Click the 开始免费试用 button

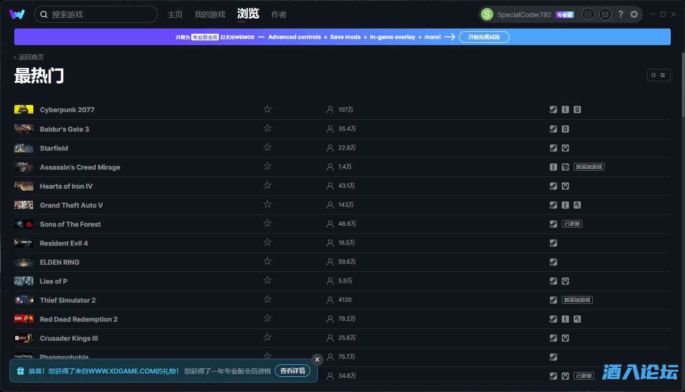[x=484, y=37]
